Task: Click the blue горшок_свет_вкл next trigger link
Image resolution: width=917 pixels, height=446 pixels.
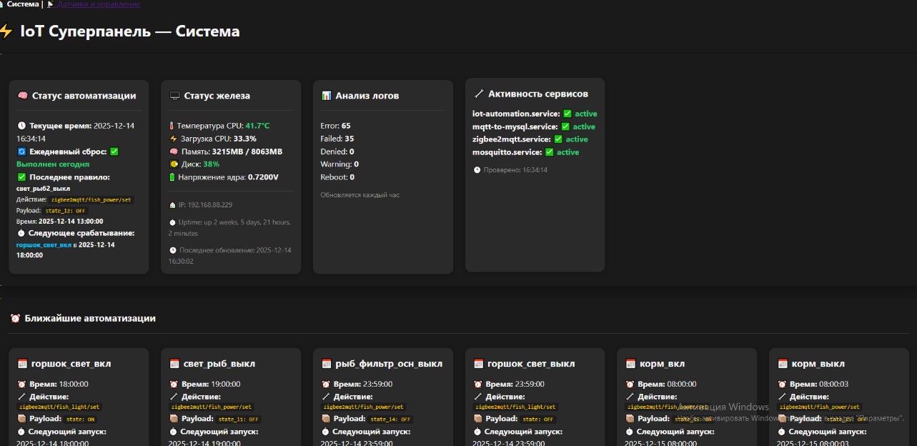Action: (x=44, y=244)
